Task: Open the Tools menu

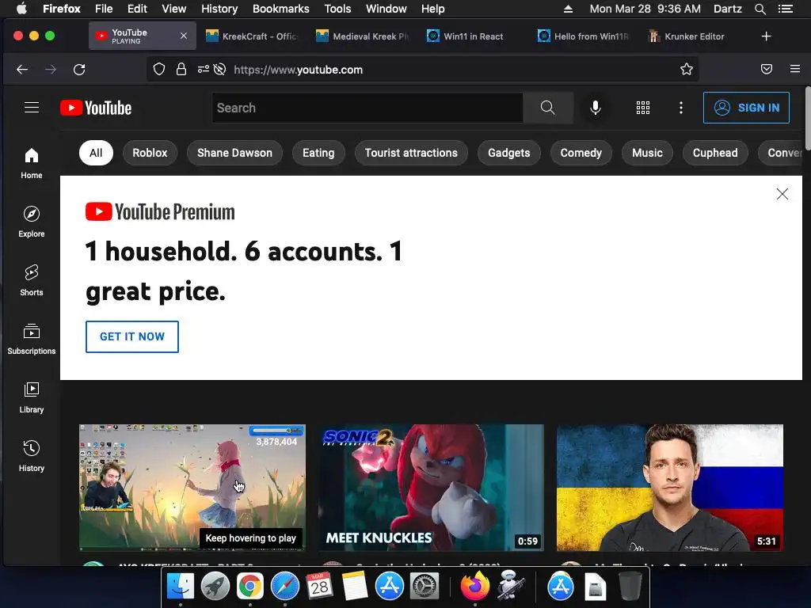Action: click(x=337, y=9)
